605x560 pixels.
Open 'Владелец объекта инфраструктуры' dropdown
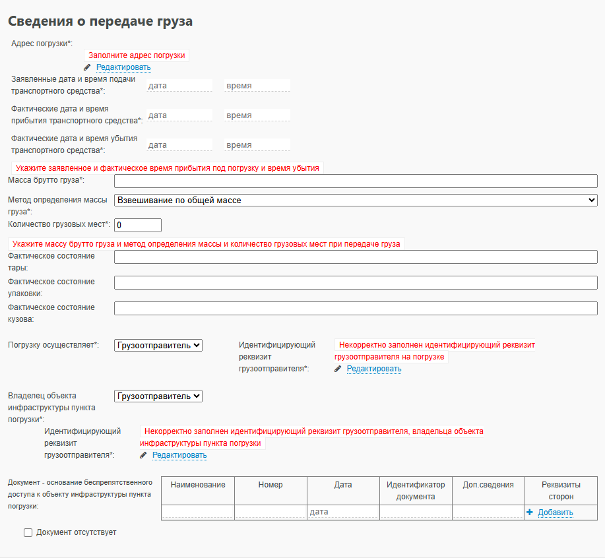click(158, 396)
